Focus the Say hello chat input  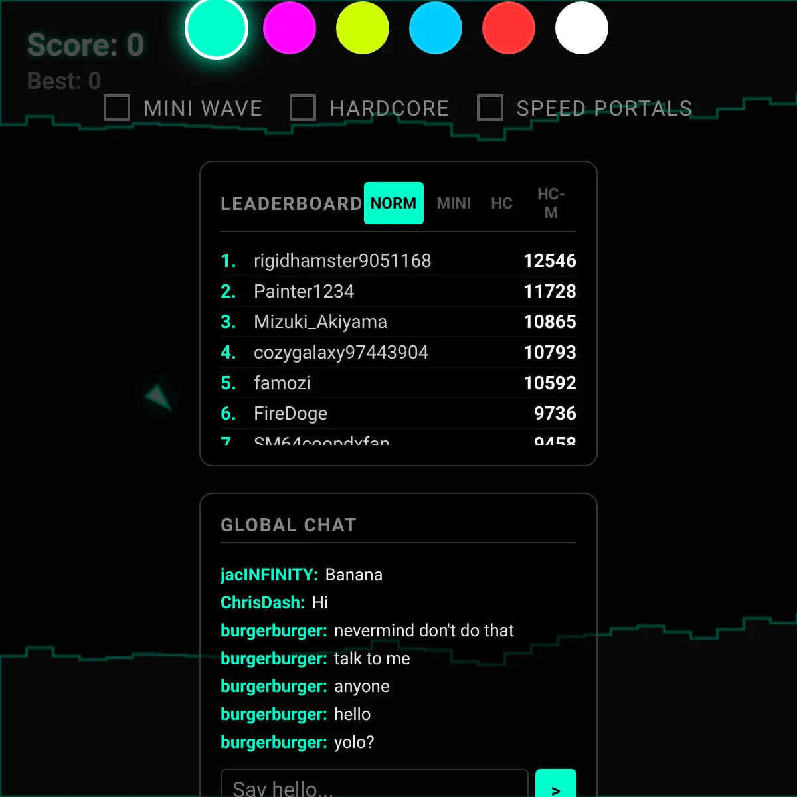click(374, 787)
